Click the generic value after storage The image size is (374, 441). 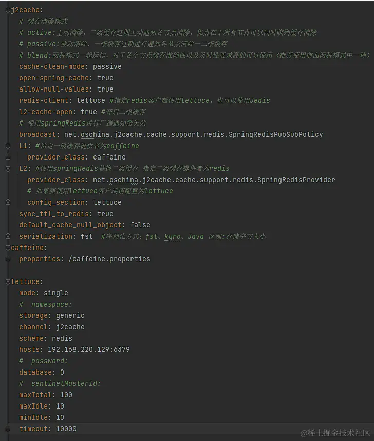70,315
